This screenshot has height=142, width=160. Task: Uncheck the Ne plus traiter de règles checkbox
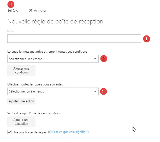coord(10,132)
